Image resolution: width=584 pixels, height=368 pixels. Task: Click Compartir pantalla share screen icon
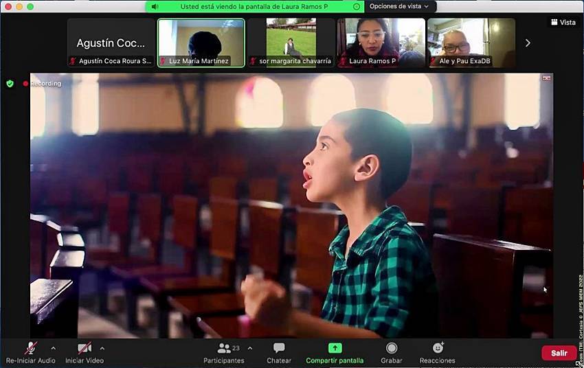click(x=335, y=348)
